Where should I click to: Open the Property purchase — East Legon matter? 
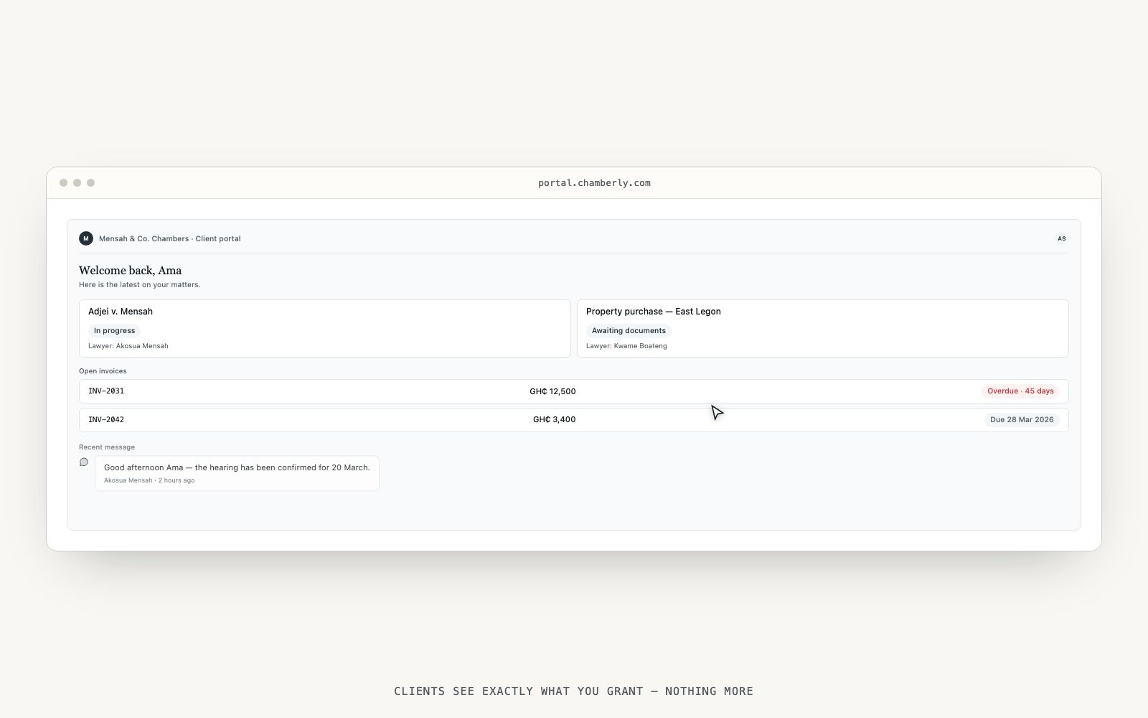(823, 328)
